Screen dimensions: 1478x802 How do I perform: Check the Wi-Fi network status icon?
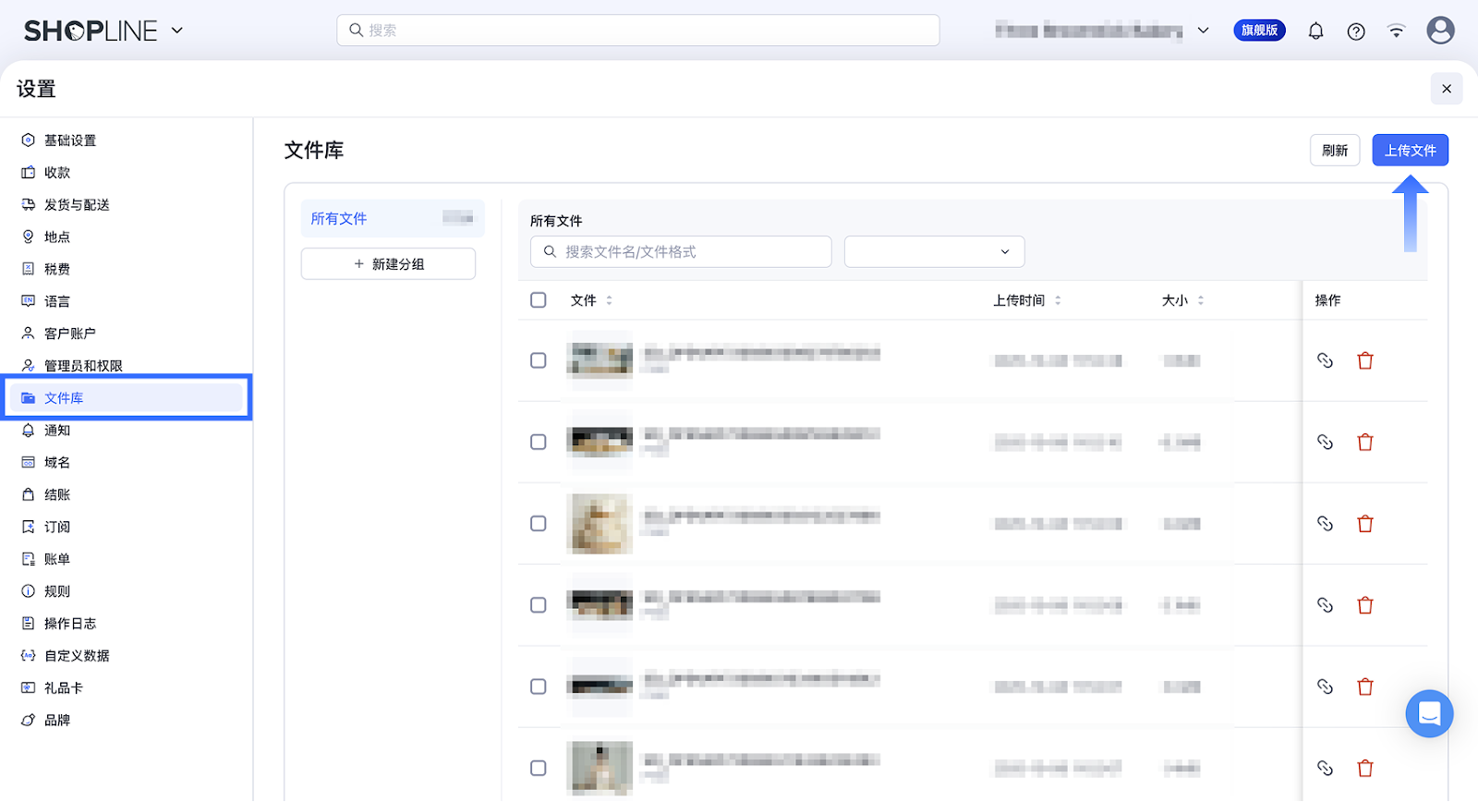click(x=1396, y=31)
